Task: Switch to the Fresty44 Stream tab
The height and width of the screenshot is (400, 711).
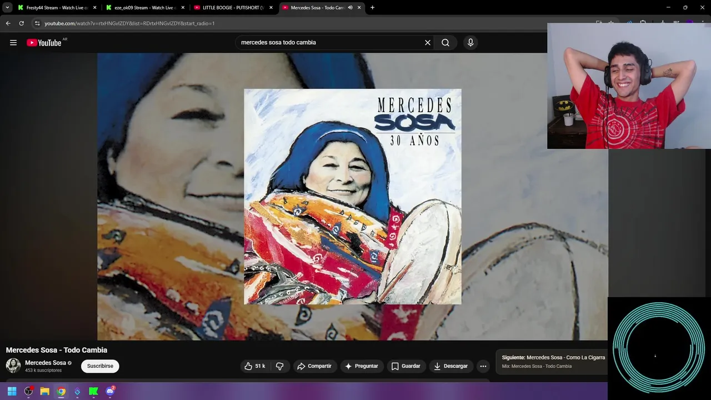Action: pos(57,8)
